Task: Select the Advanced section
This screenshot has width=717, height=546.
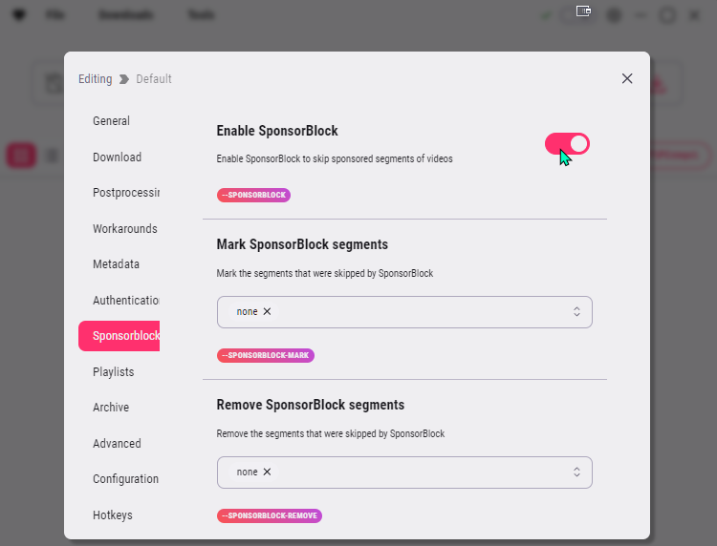Action: pyautogui.click(x=119, y=444)
